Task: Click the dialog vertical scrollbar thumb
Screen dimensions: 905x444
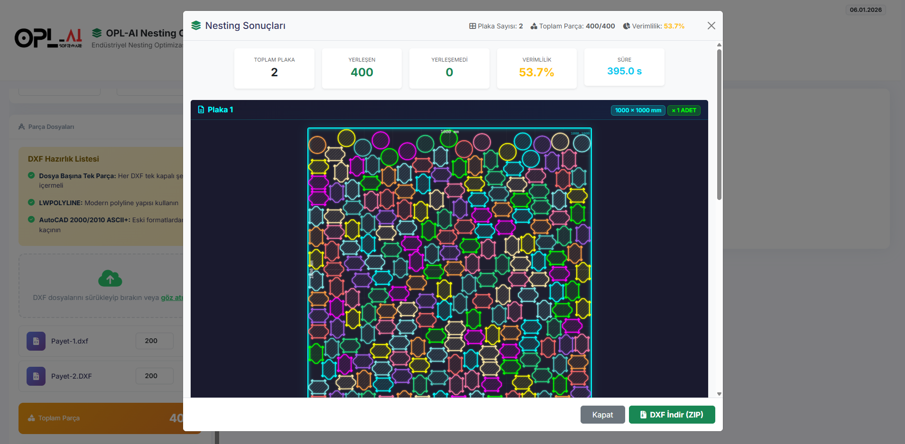Action: 719,123
